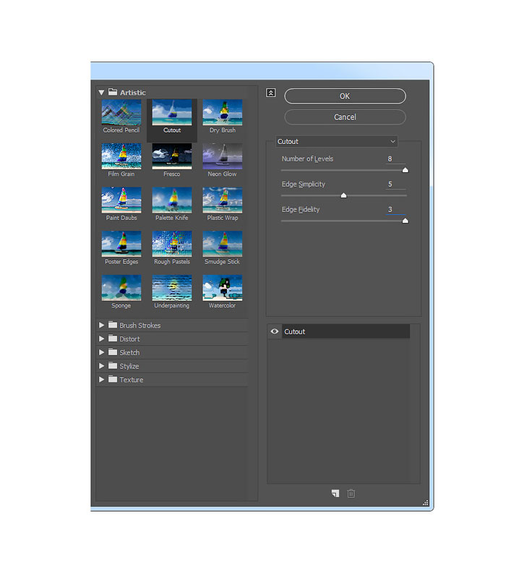
Task: Select the Neon Glow filter thumbnail
Action: coord(223,156)
